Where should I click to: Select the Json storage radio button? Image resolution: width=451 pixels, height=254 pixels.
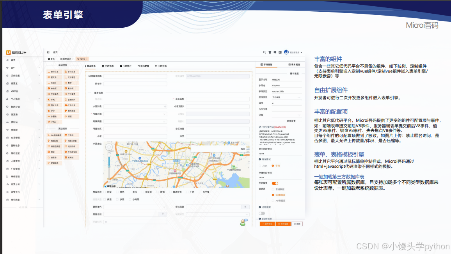pyautogui.click(x=260, y=166)
